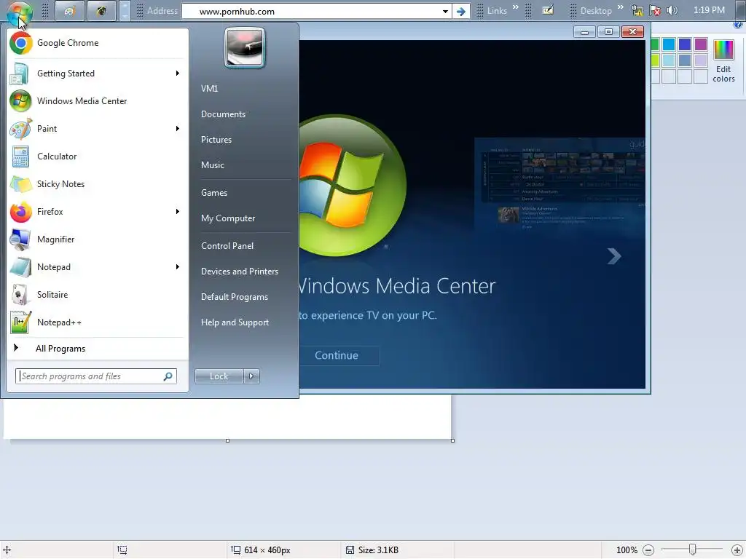Expand the Notepad jump list arrow
Image resolution: width=746 pixels, height=559 pixels.
pos(178,267)
